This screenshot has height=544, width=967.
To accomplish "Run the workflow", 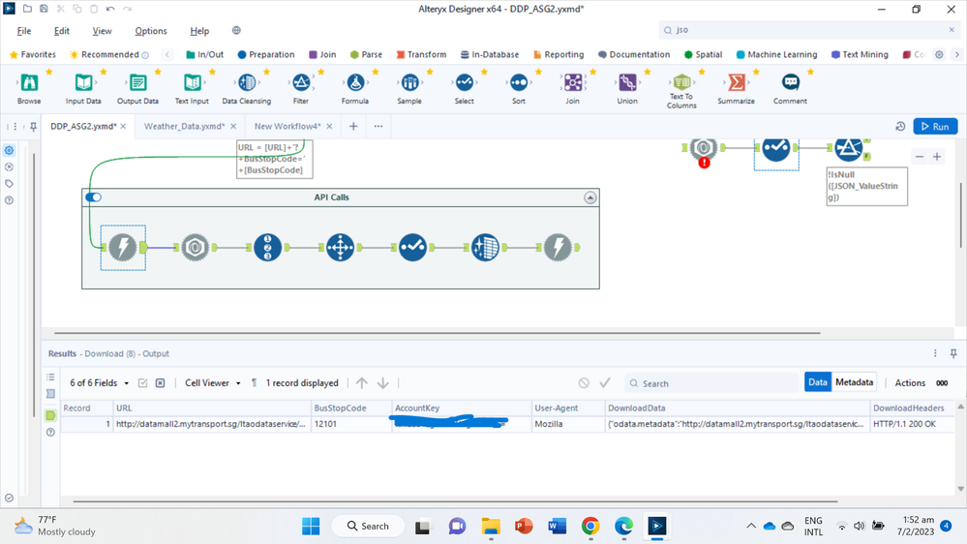I will 935,127.
